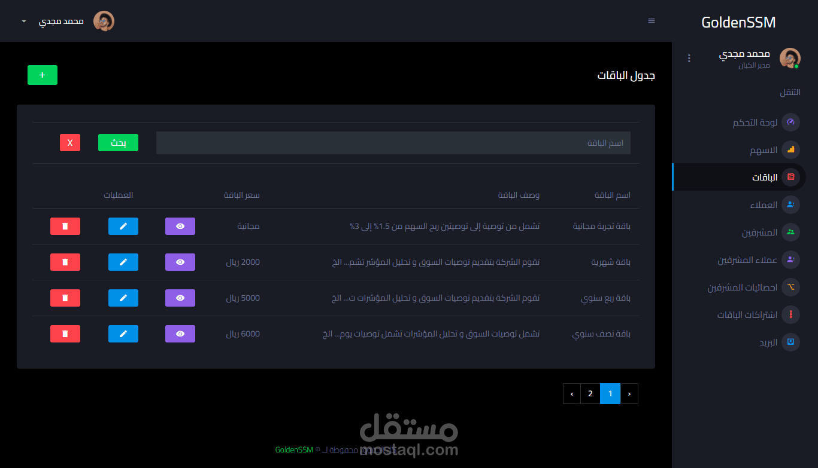Open the المشرفين menu item
The height and width of the screenshot is (468, 818).
tap(760, 233)
